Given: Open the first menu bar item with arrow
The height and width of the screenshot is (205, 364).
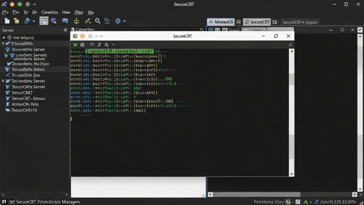Looking at the screenshot, I should coord(5,12).
